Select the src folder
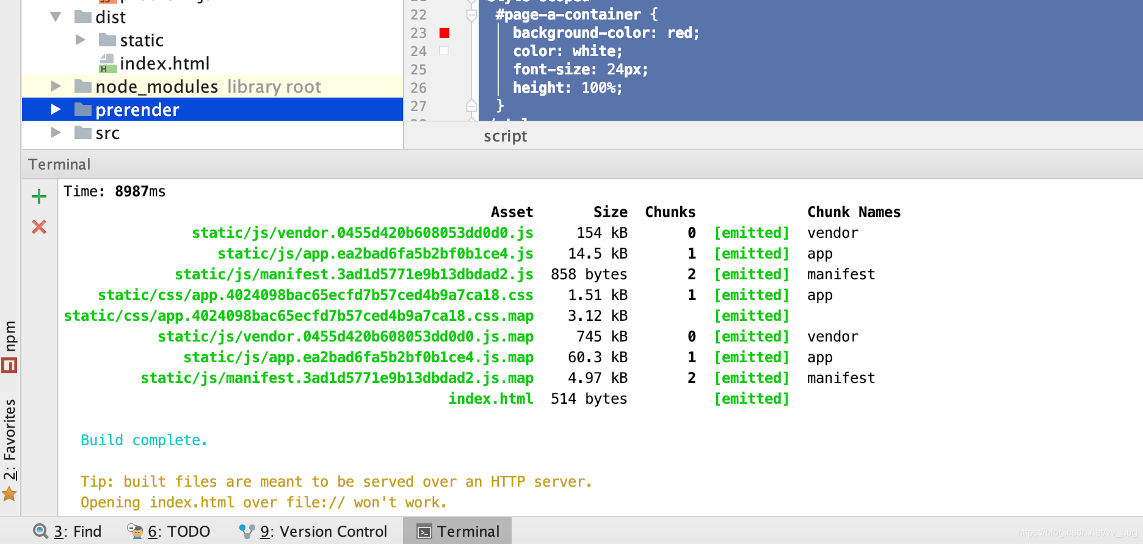This screenshot has width=1143, height=544. 107,133
